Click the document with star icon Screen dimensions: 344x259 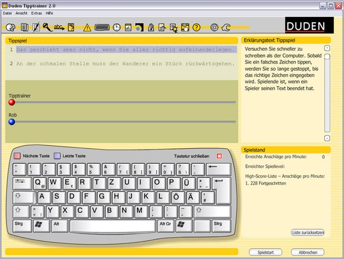(174, 28)
